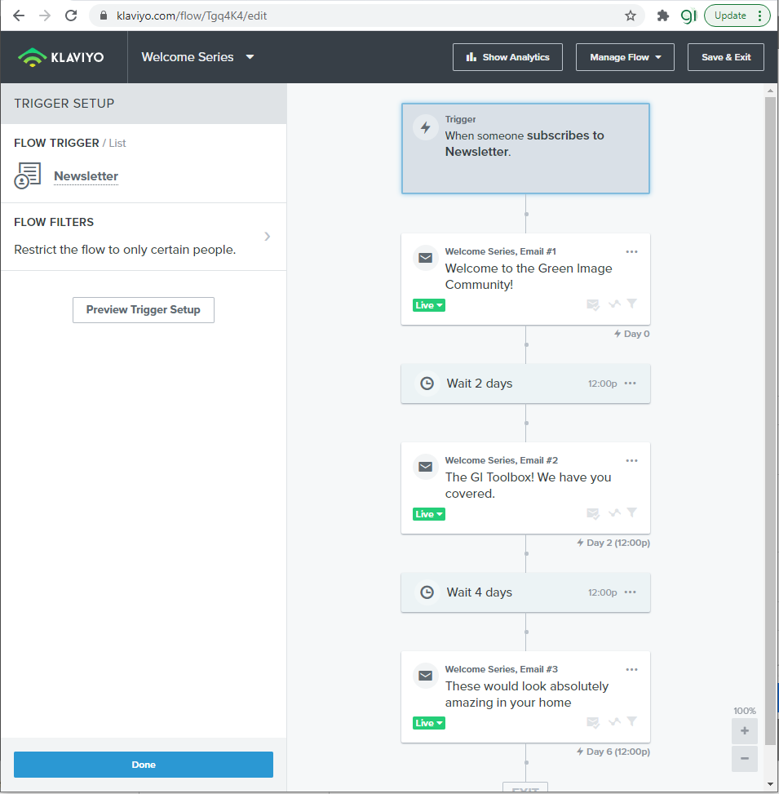The image size is (779, 794).
Task: Click the lock icon in address bar
Action: point(104,16)
